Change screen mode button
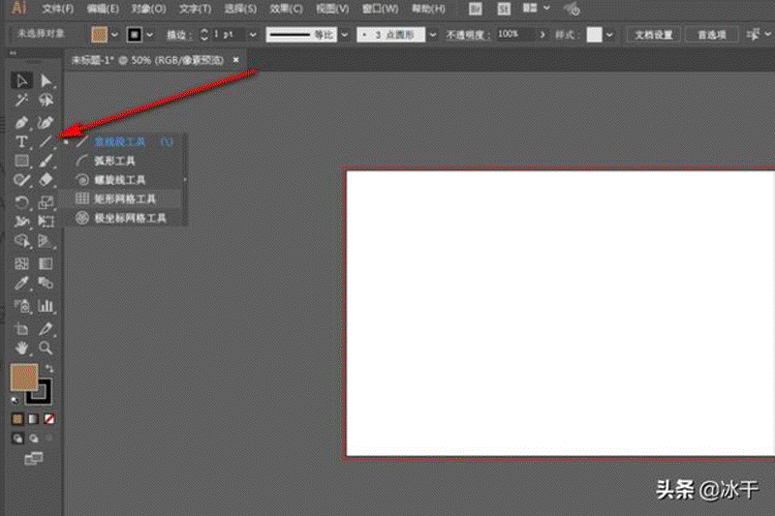This screenshot has height=516, width=775. [x=34, y=459]
